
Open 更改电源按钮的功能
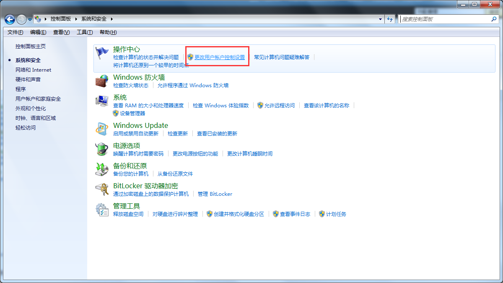coord(195,154)
